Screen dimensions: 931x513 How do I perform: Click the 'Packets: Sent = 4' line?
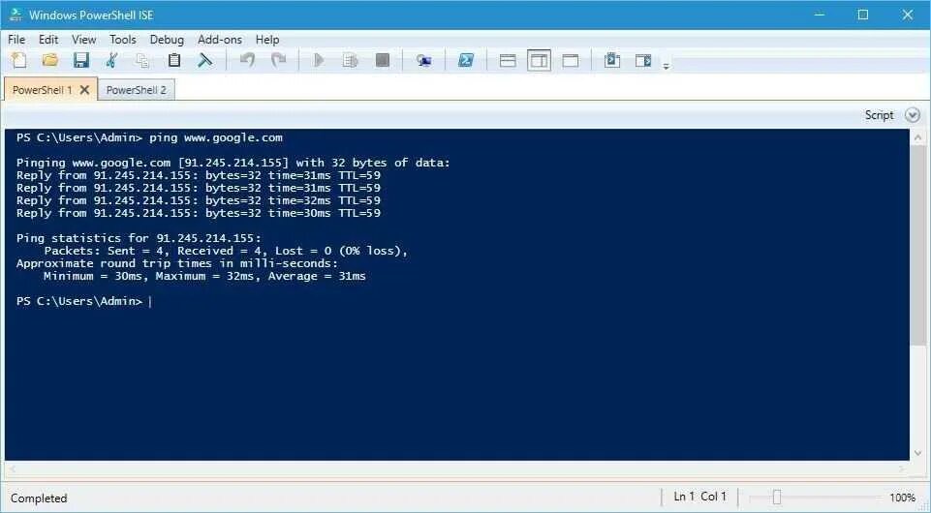tap(227, 251)
